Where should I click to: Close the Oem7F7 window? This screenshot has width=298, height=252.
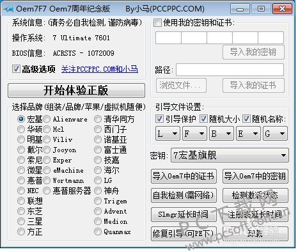[x=282, y=9]
